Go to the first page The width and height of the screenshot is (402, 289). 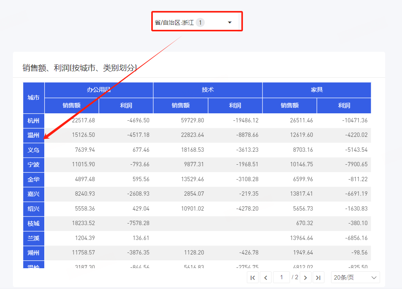(253, 278)
